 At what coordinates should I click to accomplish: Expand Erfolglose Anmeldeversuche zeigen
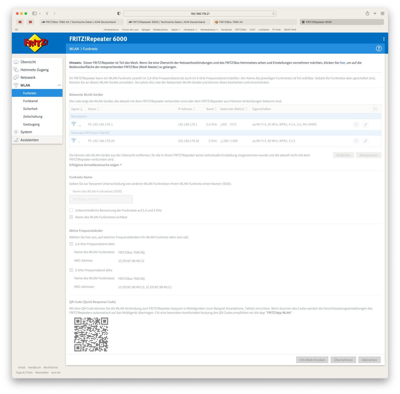coord(96,165)
